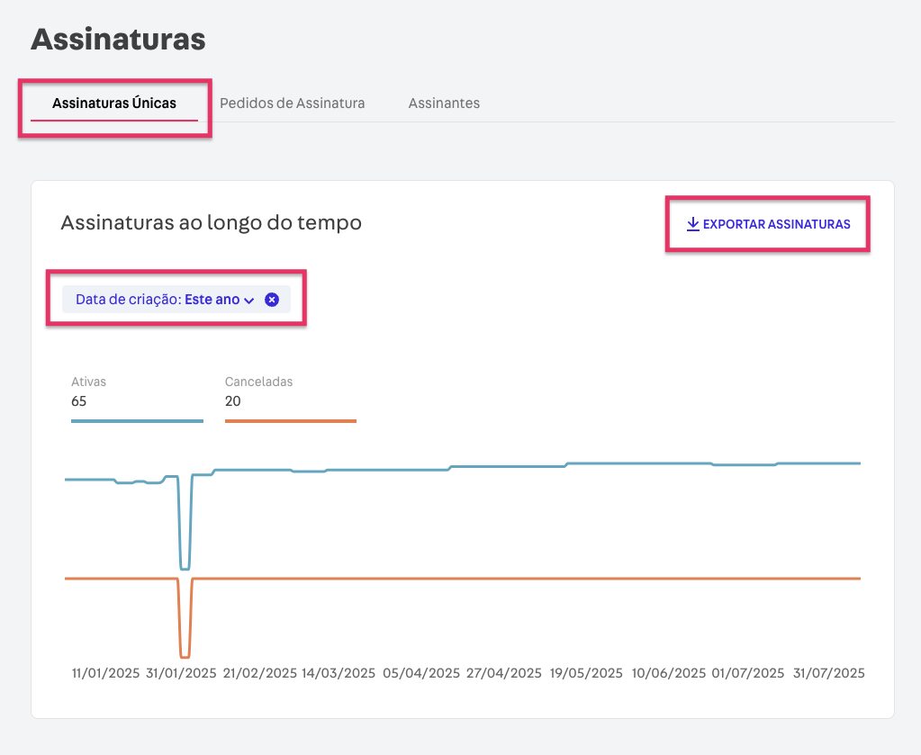Go to the Assinantes tab

pos(444,103)
